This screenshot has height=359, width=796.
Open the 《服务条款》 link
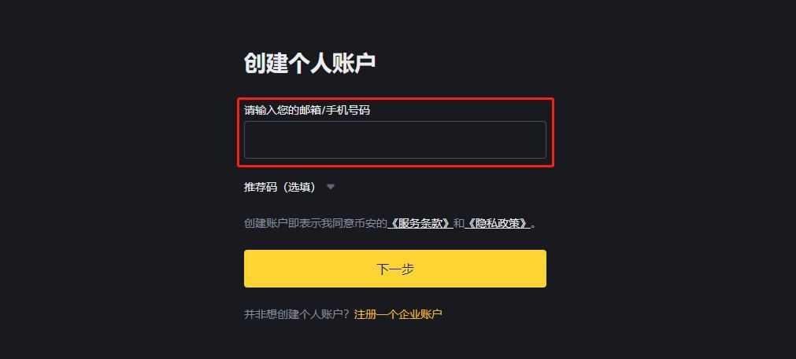tap(420, 223)
